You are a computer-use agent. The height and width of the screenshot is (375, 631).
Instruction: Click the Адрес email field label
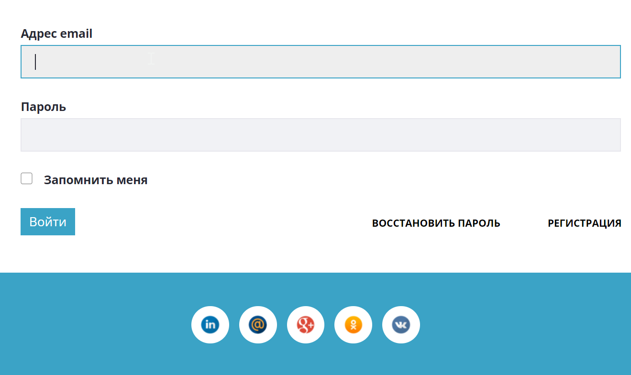pos(56,34)
